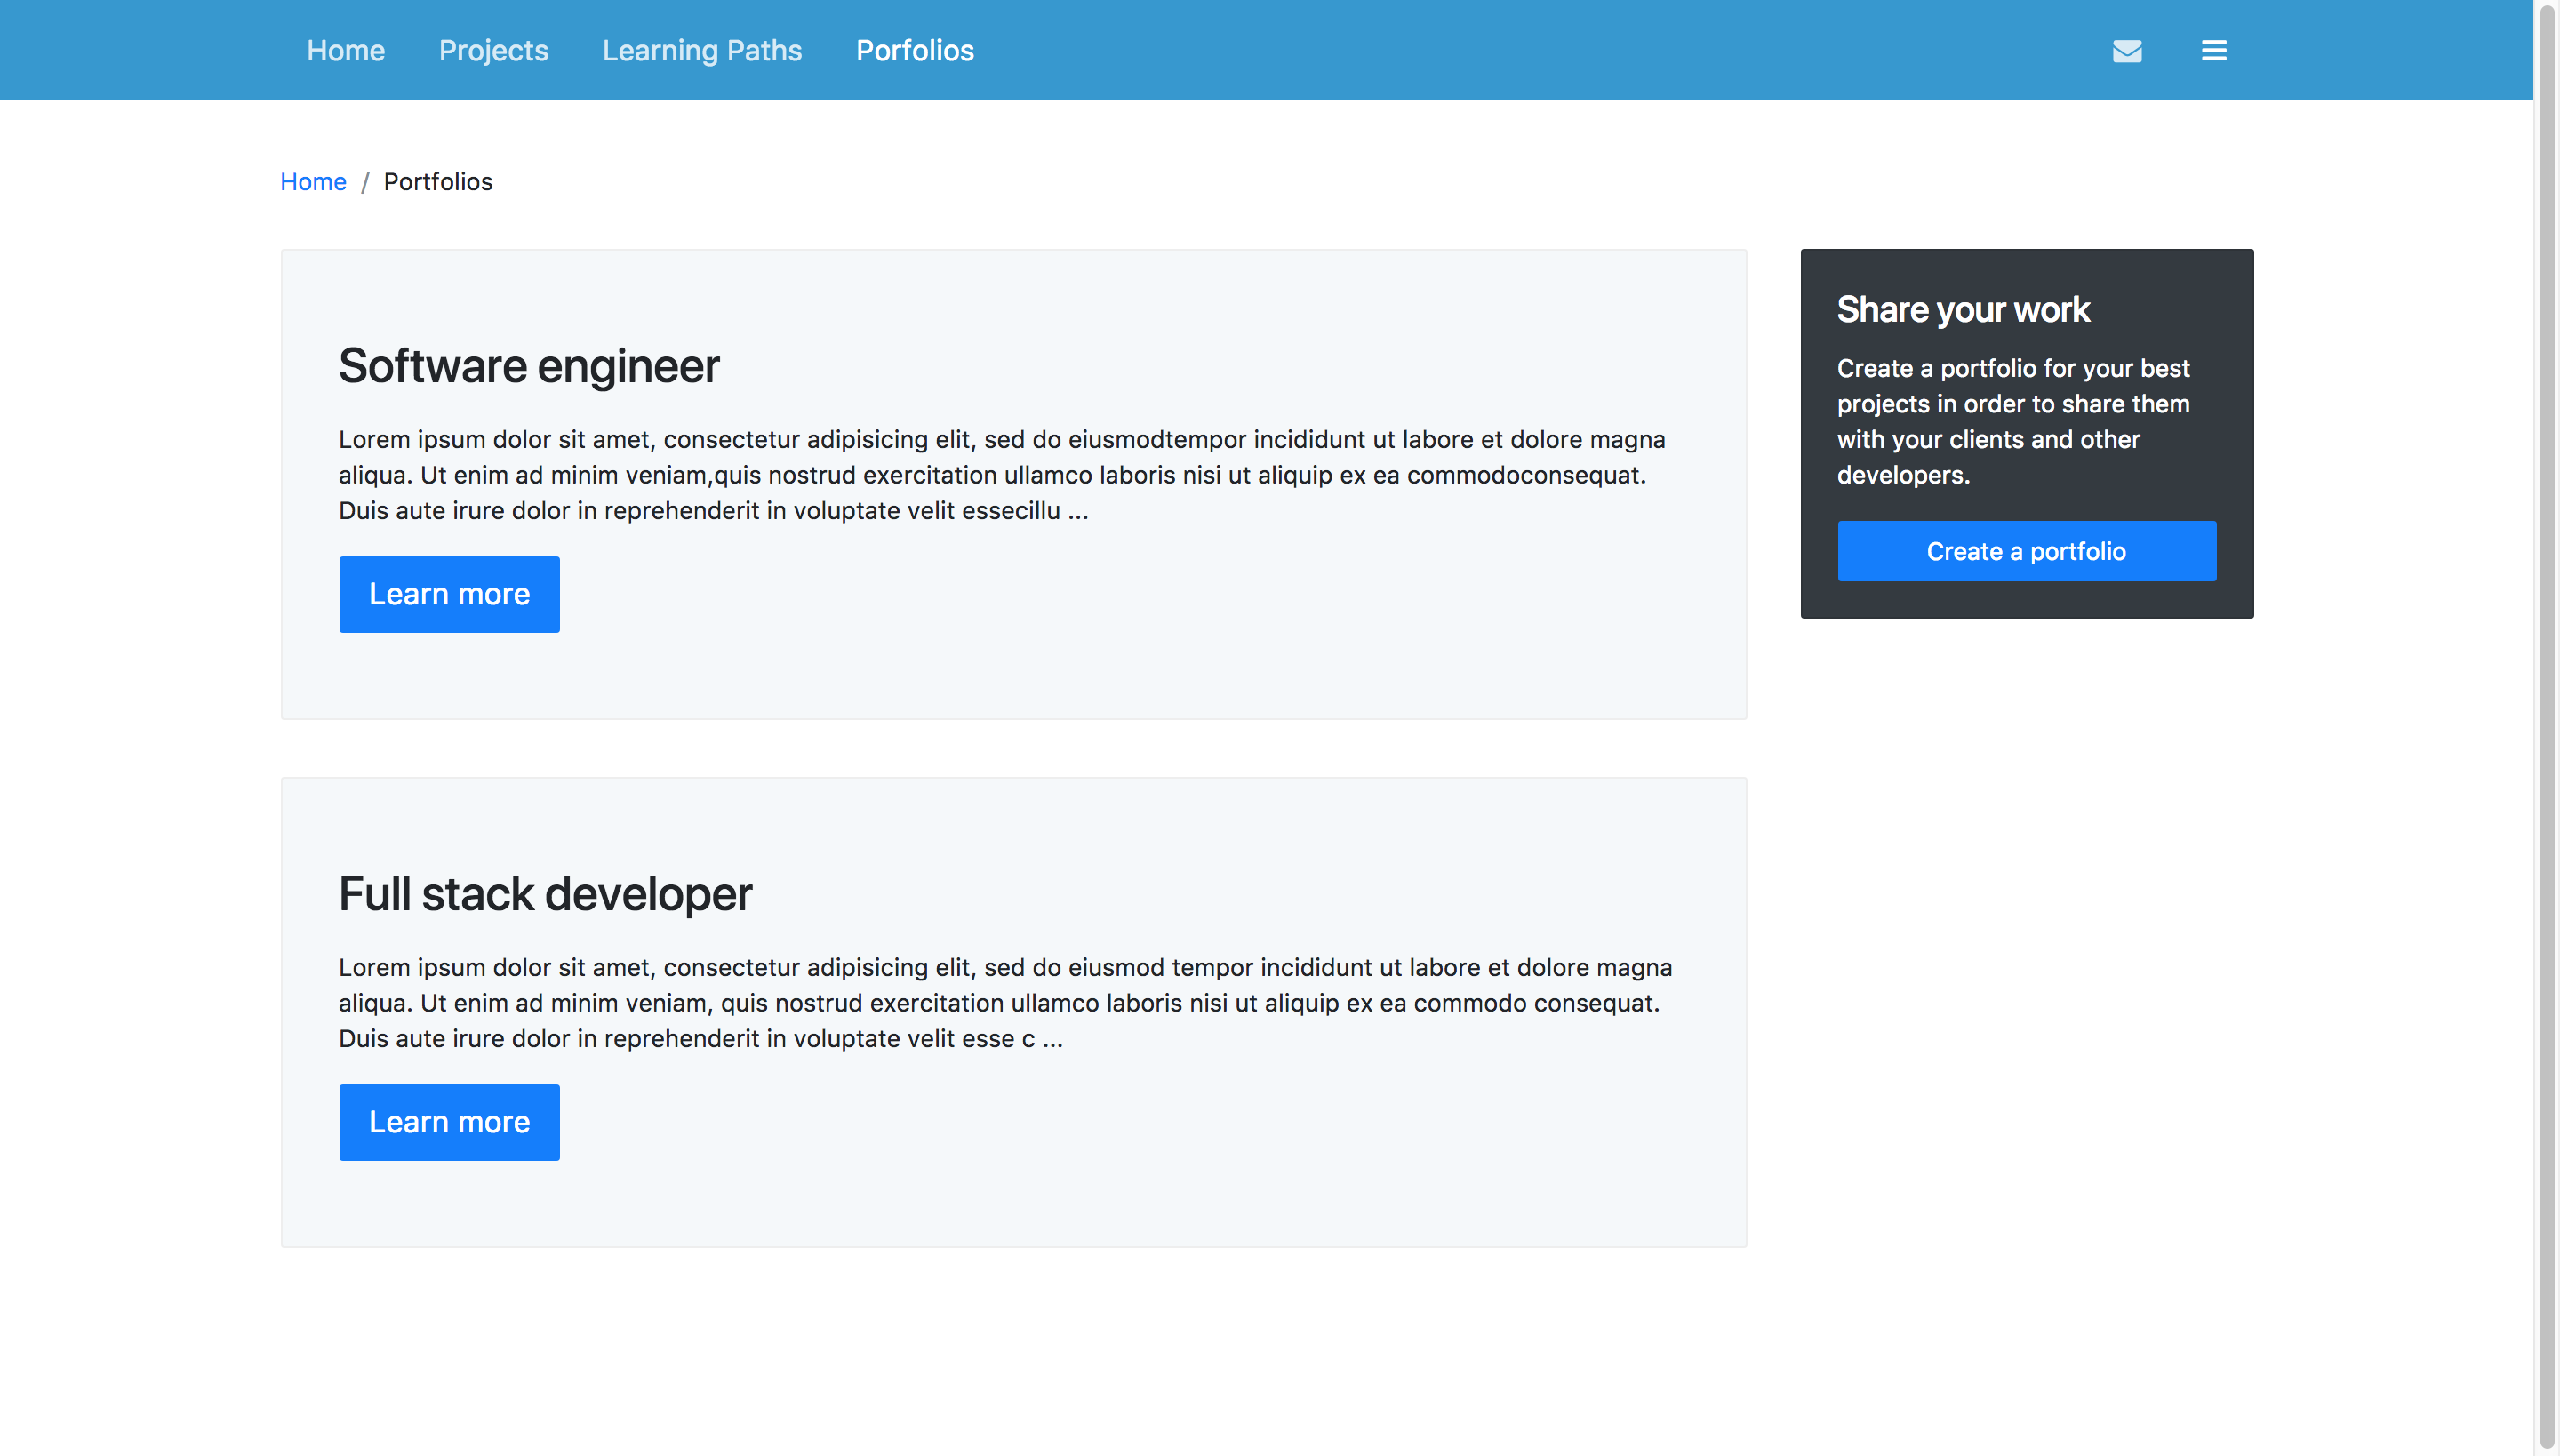Click the Share your work heading
Image resolution: width=2560 pixels, height=1456 pixels.
click(1962, 309)
